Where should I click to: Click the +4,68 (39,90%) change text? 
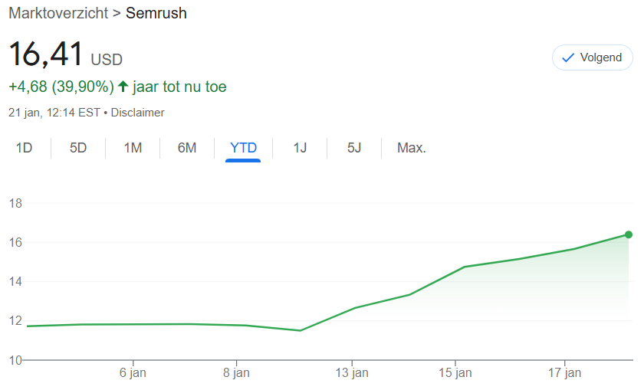61,87
